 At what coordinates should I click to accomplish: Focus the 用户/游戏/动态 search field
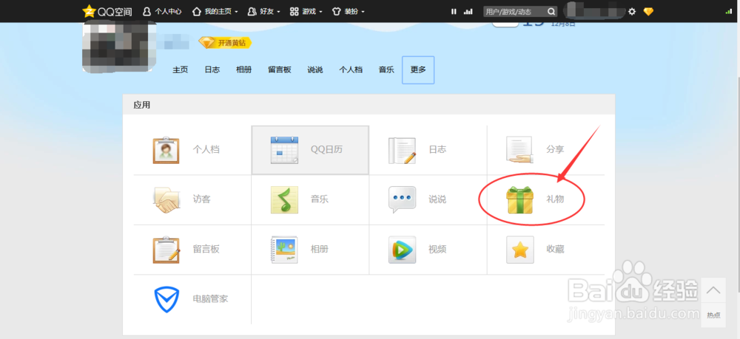[x=515, y=11]
